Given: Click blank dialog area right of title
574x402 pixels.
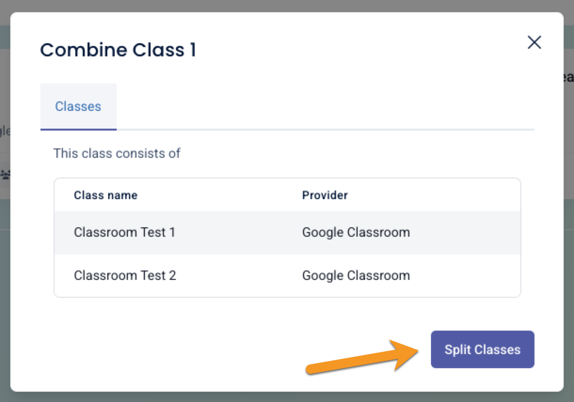Looking at the screenshot, I should pyautogui.click(x=353, y=50).
